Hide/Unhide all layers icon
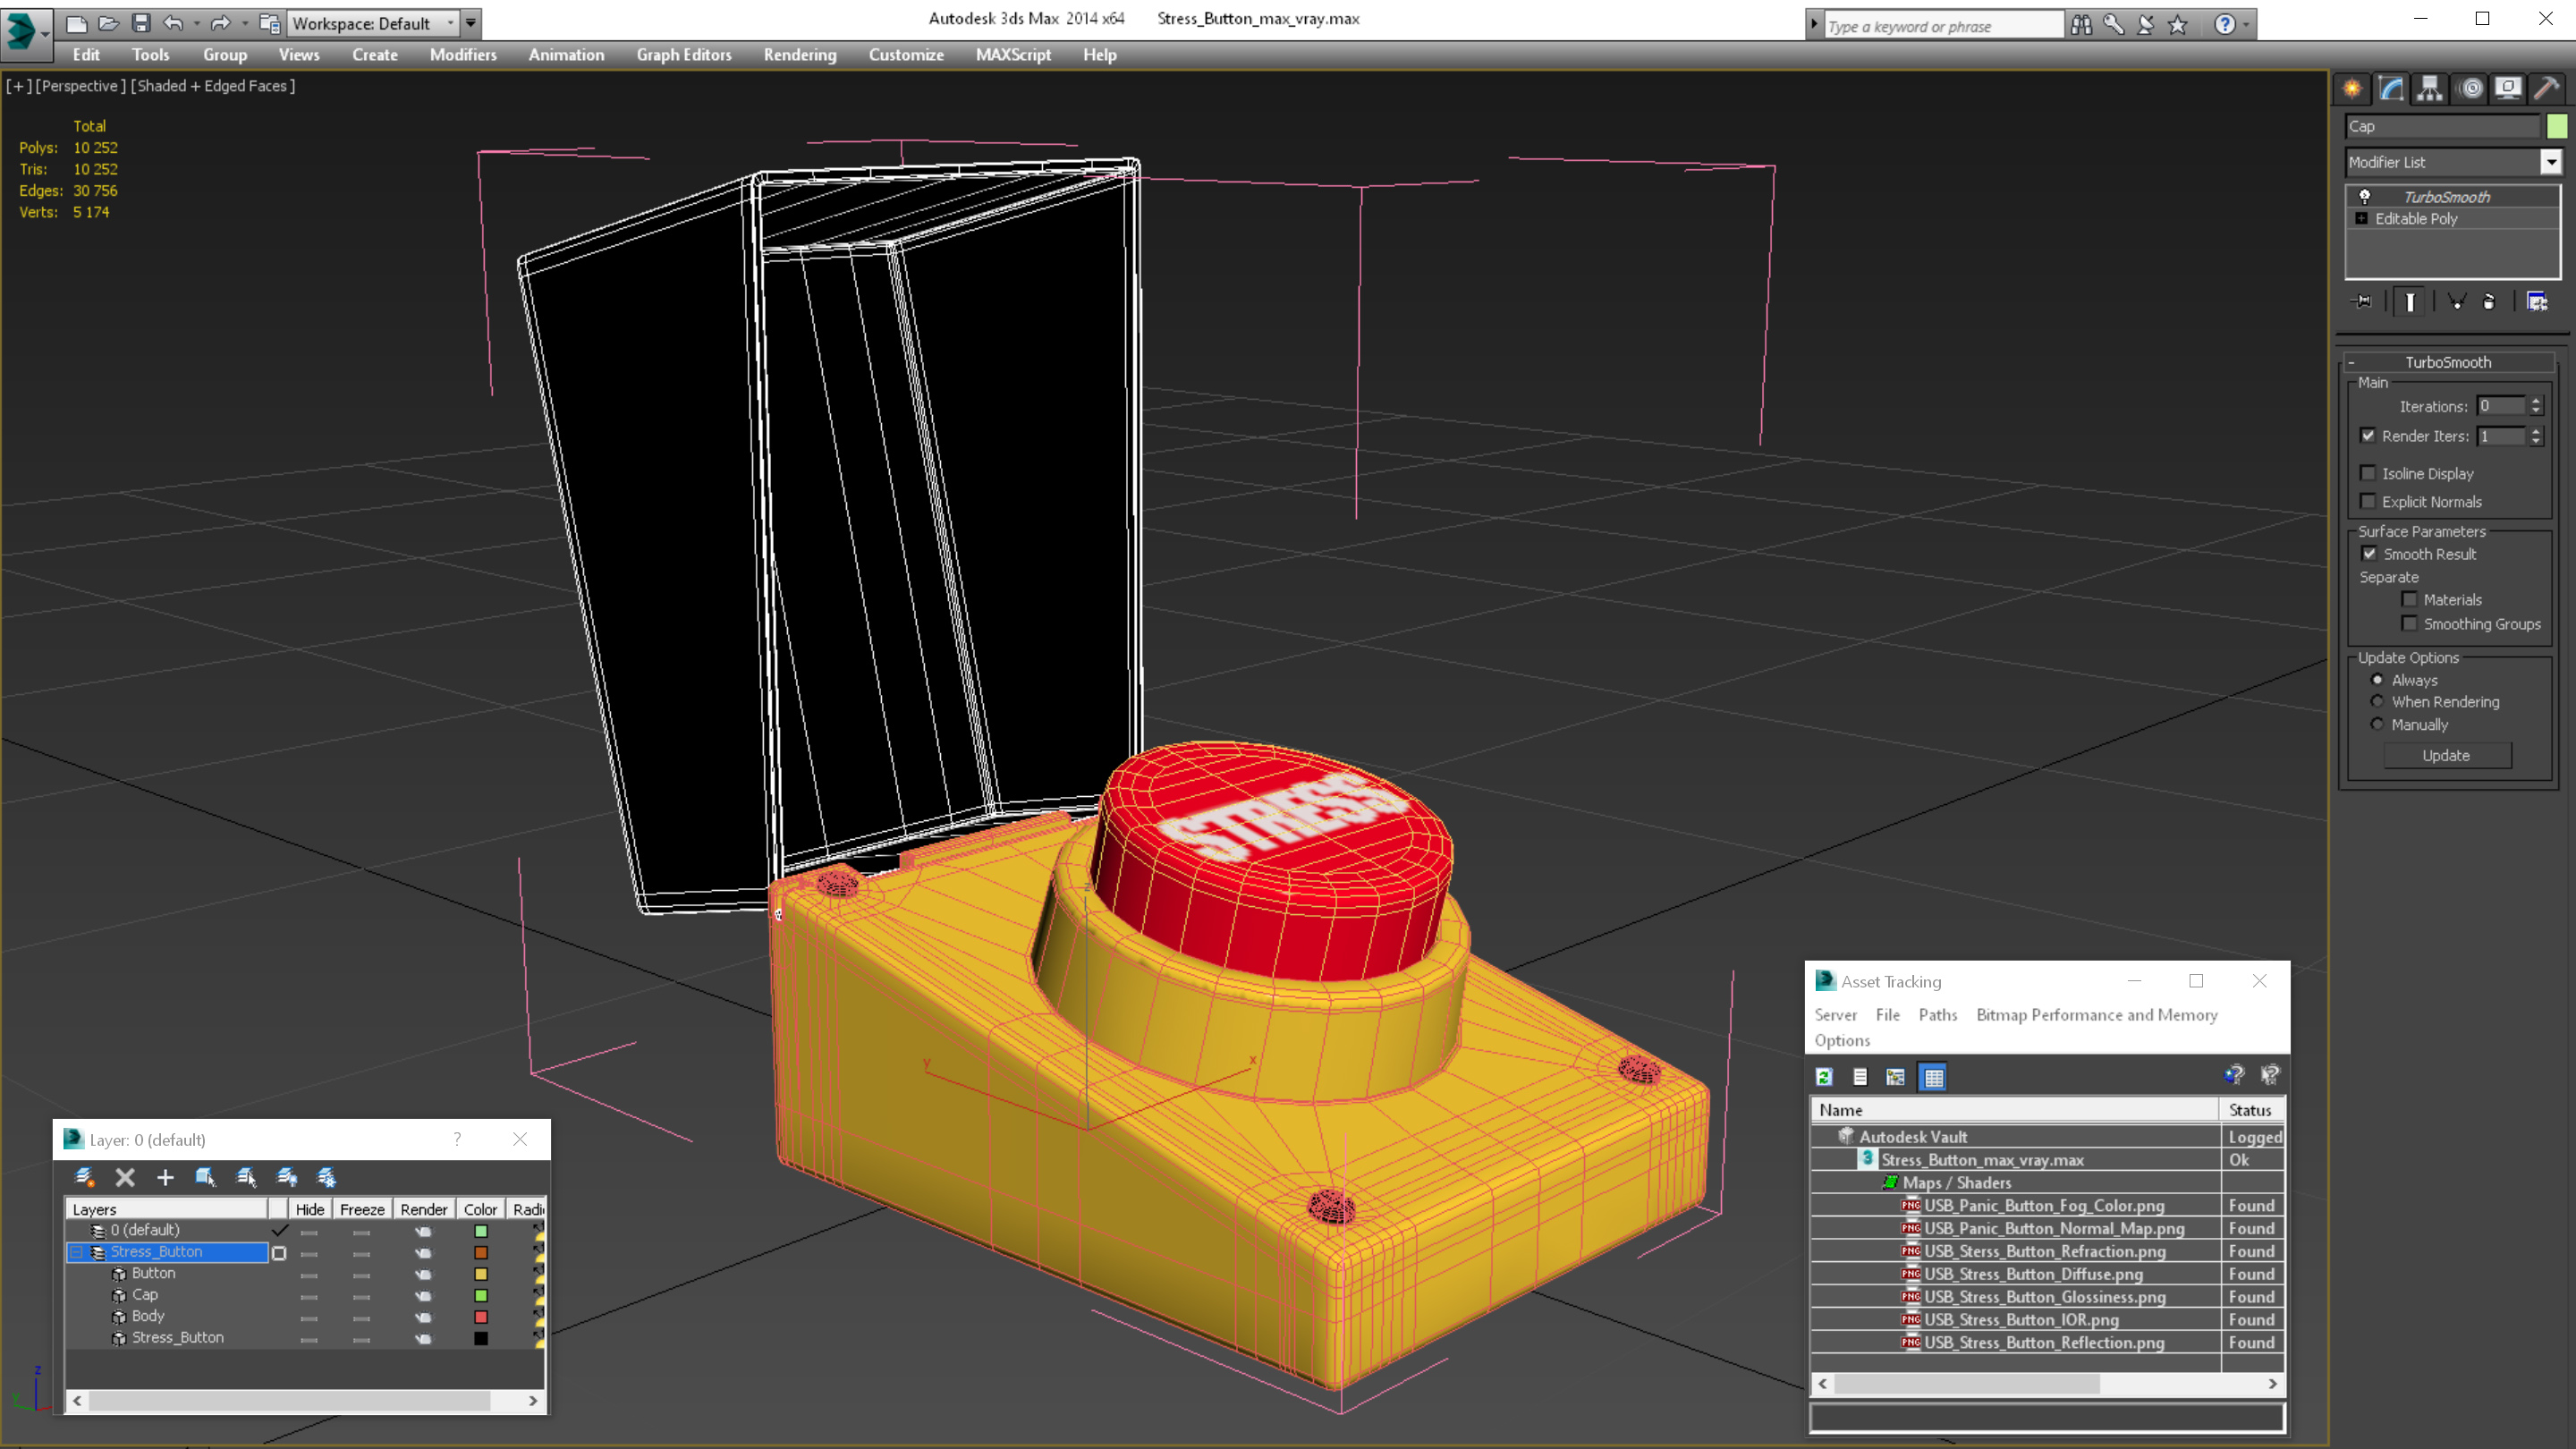This screenshot has height=1449, width=2576. [x=287, y=1177]
